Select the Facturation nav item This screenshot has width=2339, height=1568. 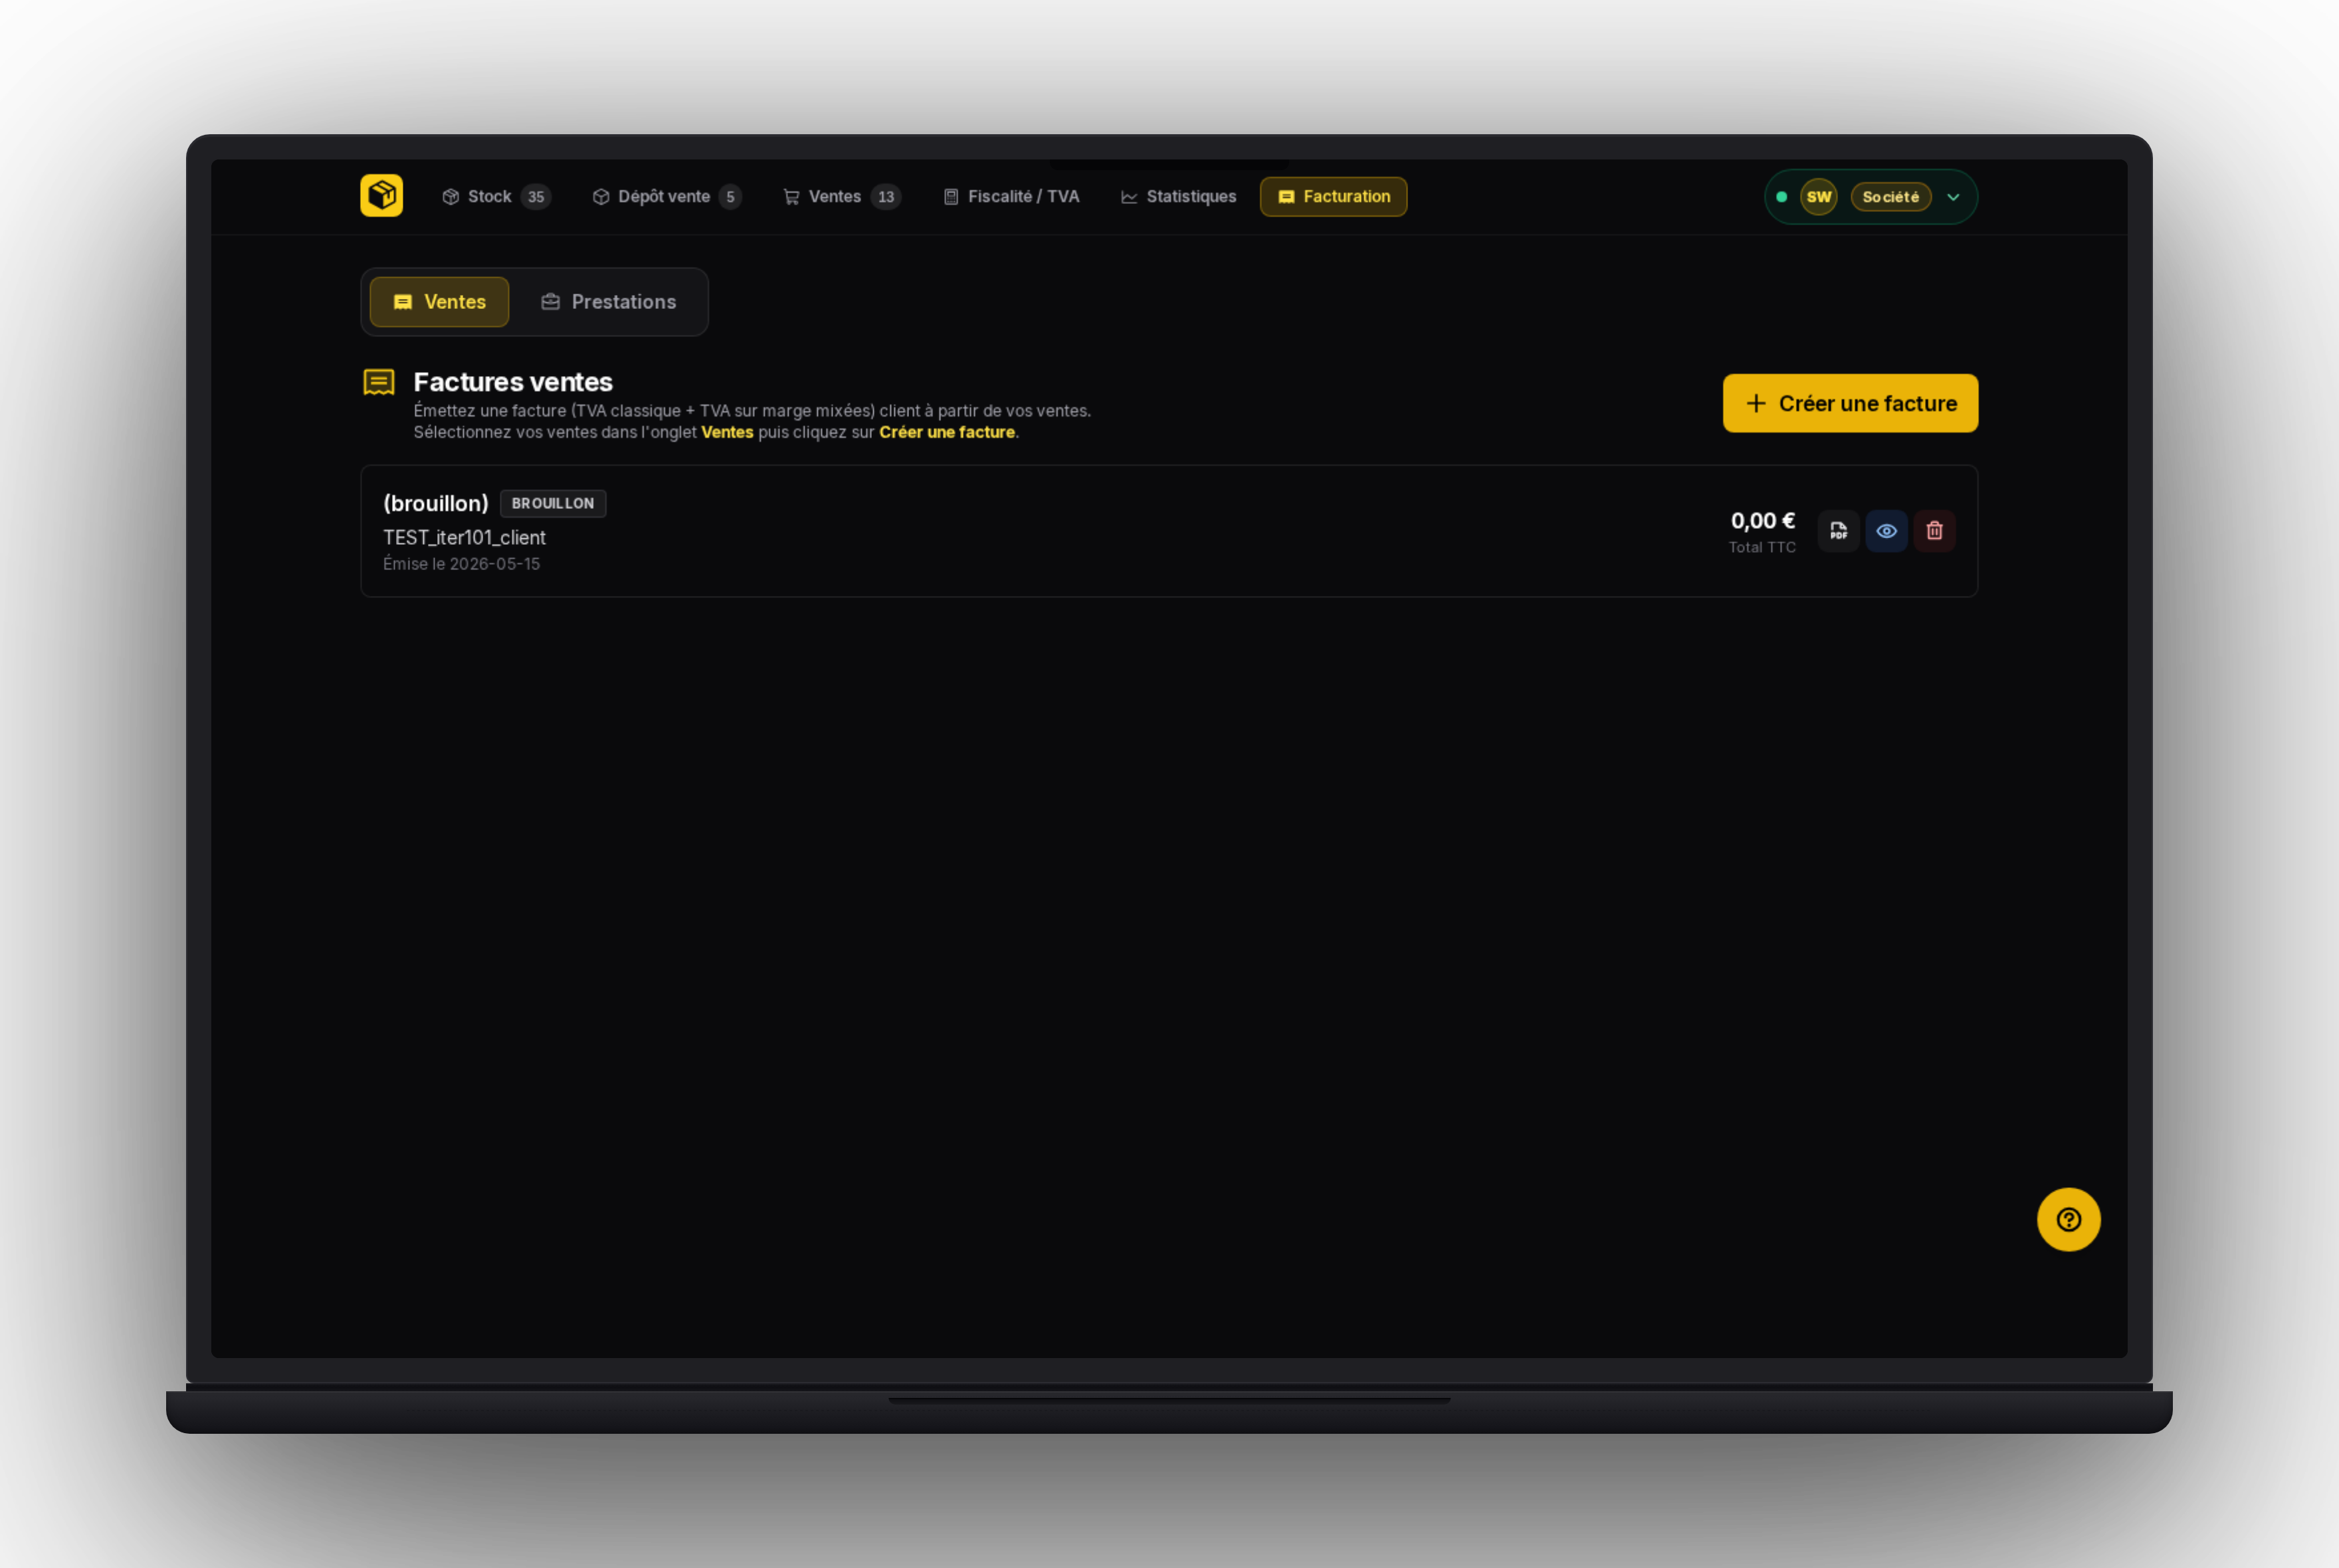(x=1333, y=197)
